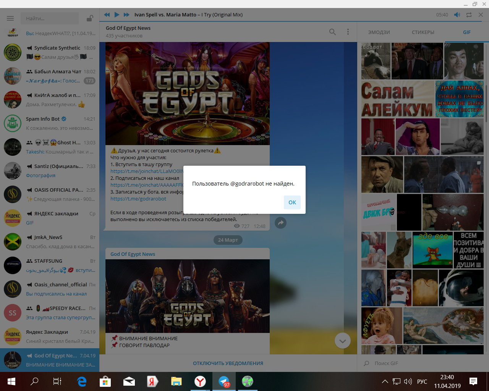Open the Spam Info Bot chat

click(x=50, y=123)
